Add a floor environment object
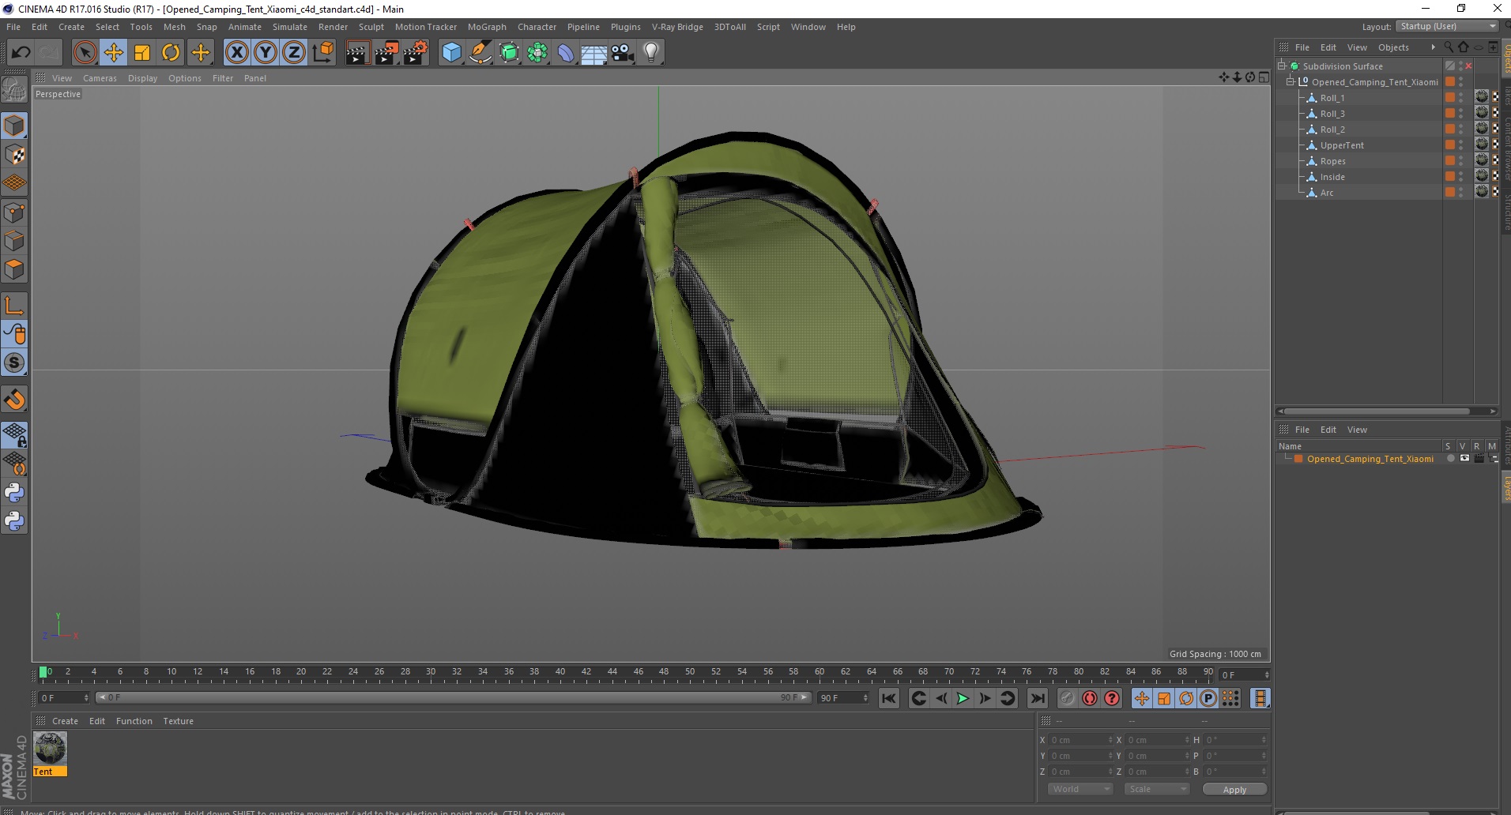Viewport: 1511px width, 815px height. tap(594, 53)
